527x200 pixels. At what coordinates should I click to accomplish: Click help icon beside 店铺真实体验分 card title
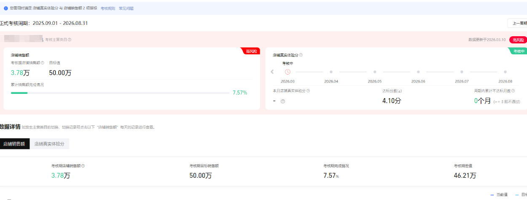301,55
